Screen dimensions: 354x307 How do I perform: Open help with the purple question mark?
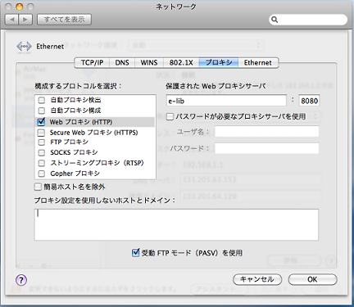pyautogui.click(x=21, y=280)
